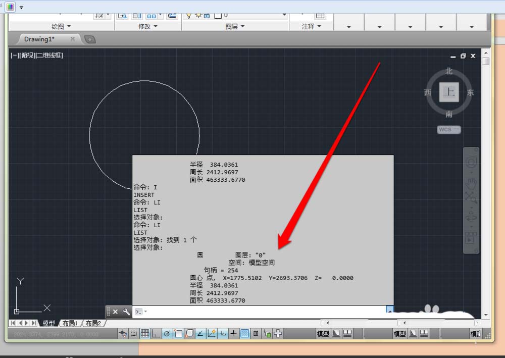Open command line customize wrench
This screenshot has width=505, height=358.
tap(126, 312)
